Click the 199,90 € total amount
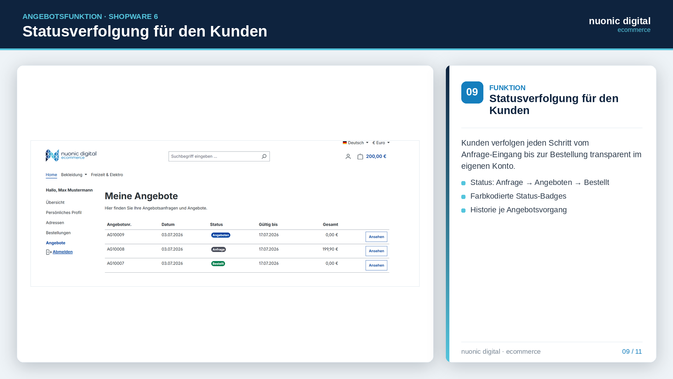Viewport: 673px width, 379px height. pos(330,249)
